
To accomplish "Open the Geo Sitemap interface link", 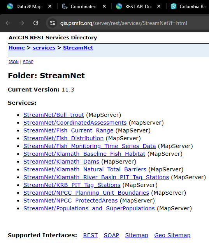I will coord(172,235).
